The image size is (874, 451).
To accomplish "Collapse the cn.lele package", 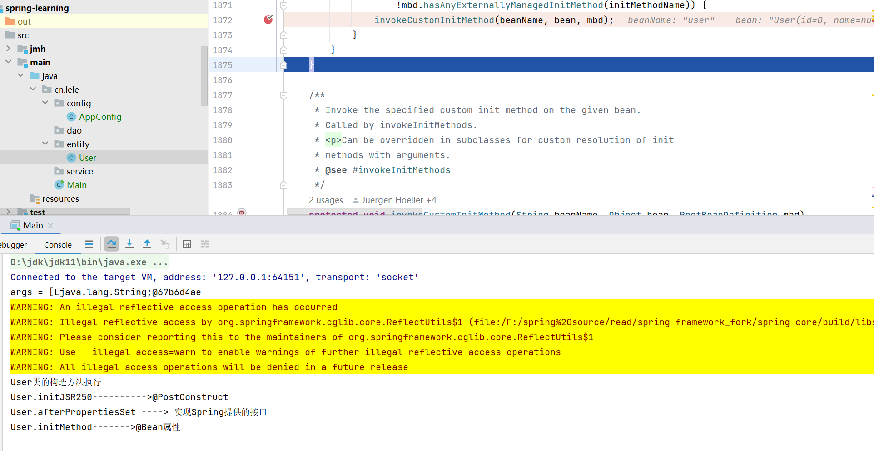I will (33, 89).
